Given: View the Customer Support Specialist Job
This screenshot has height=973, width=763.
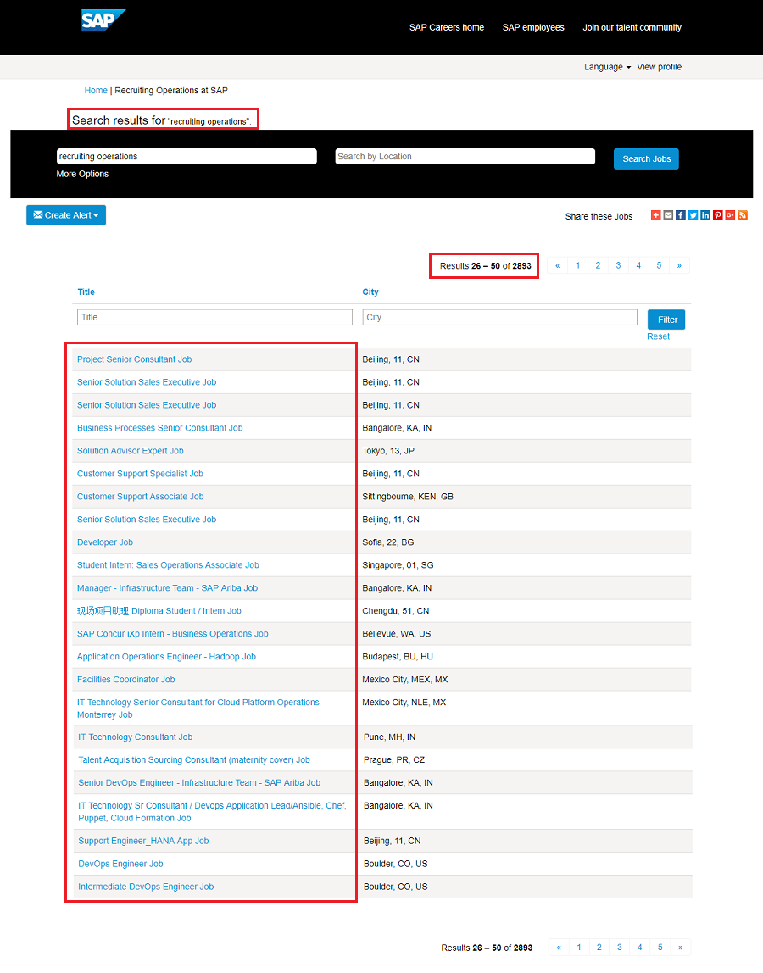Looking at the screenshot, I should (x=141, y=474).
